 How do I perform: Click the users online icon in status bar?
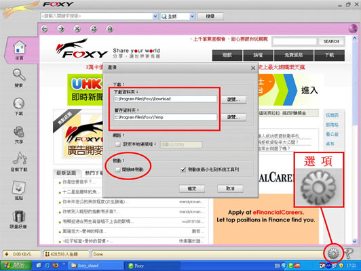[x=47, y=254]
